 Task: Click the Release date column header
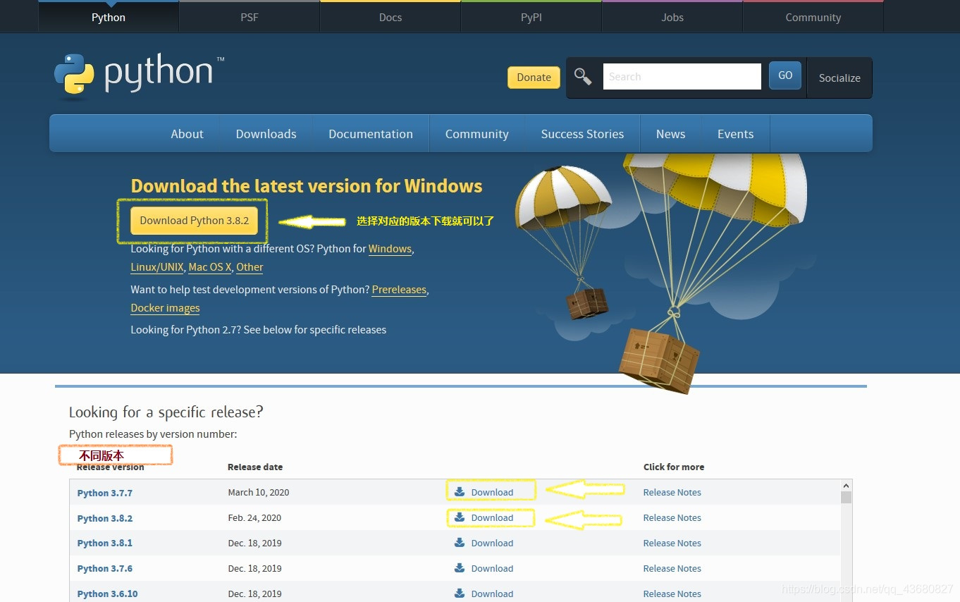point(255,467)
